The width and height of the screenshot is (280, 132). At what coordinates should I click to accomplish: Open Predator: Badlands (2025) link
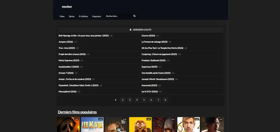pos(153,61)
